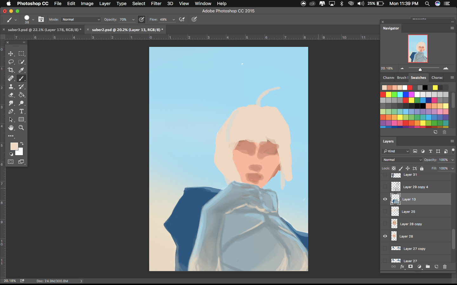This screenshot has height=285, width=457.
Task: Select the Pen tool
Action: [11, 111]
